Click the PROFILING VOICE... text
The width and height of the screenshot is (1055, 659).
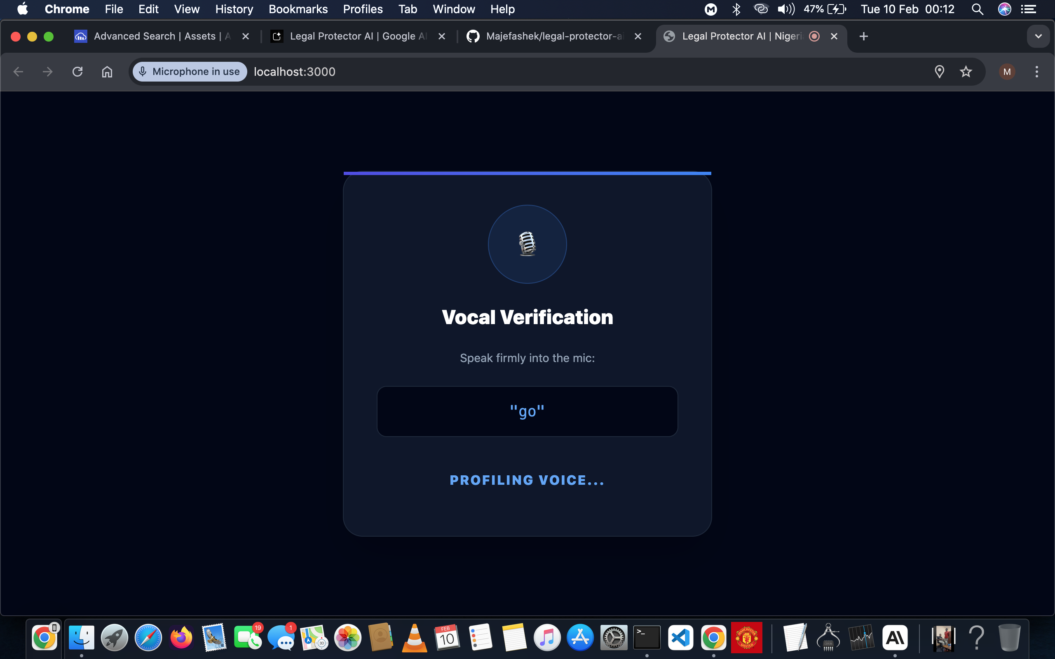[x=527, y=480]
